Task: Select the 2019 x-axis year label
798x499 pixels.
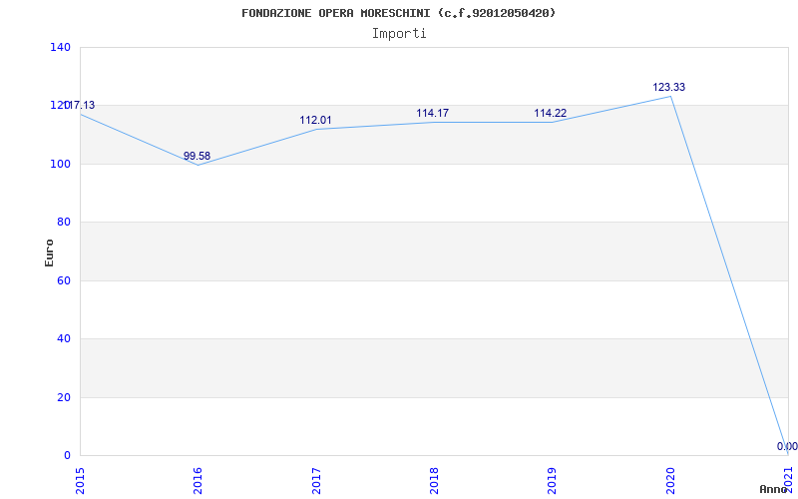Action: [x=552, y=481]
